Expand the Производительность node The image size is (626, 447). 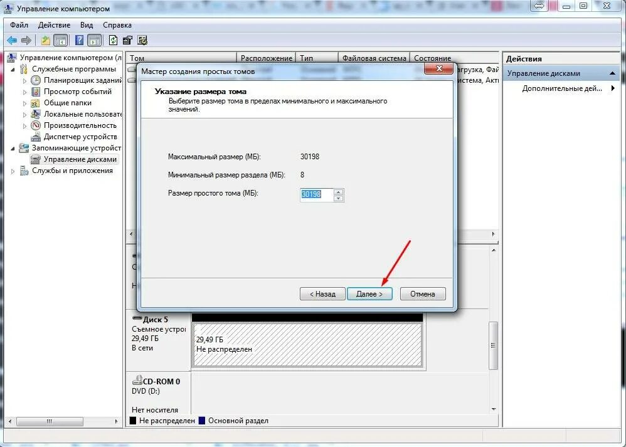24,126
